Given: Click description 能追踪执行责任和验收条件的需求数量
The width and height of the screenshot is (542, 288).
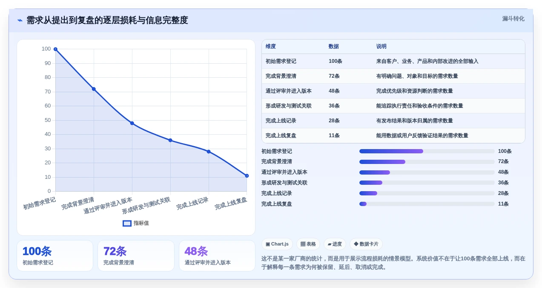Looking at the screenshot, I should tap(420, 106).
